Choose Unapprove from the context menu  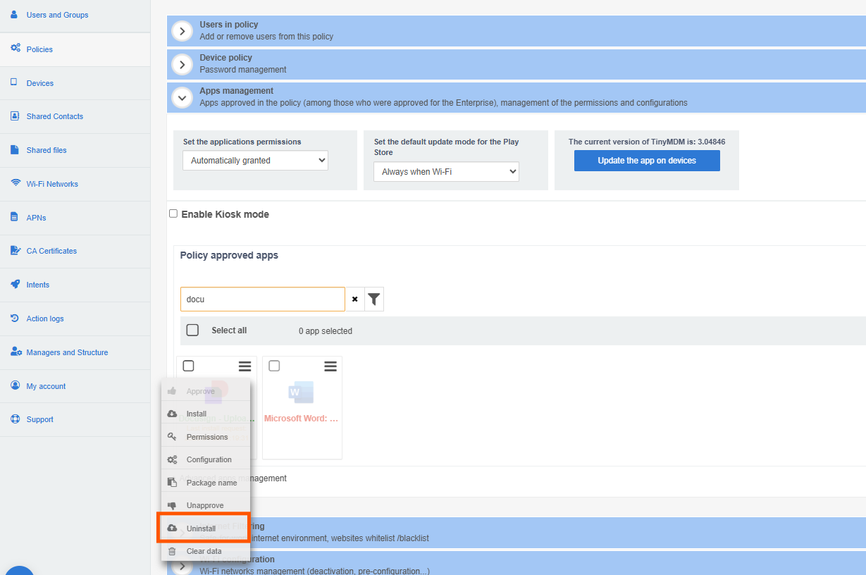pyautogui.click(x=206, y=505)
